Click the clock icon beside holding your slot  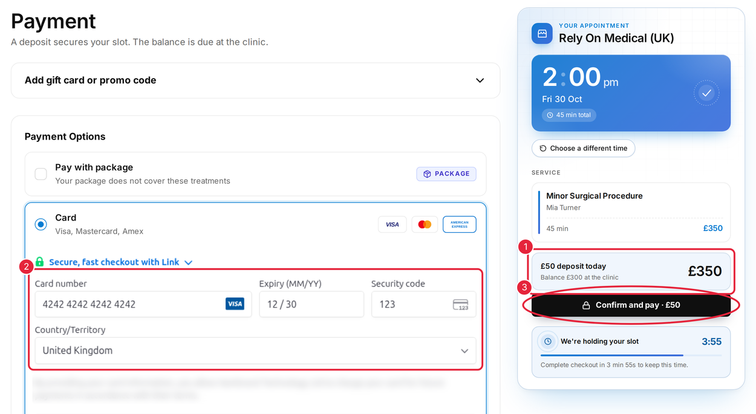[548, 341]
